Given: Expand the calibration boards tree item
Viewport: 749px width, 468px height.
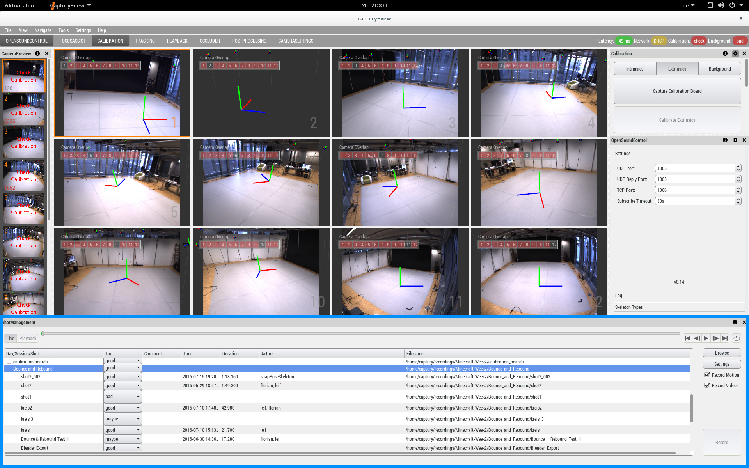Looking at the screenshot, I should tap(9, 362).
